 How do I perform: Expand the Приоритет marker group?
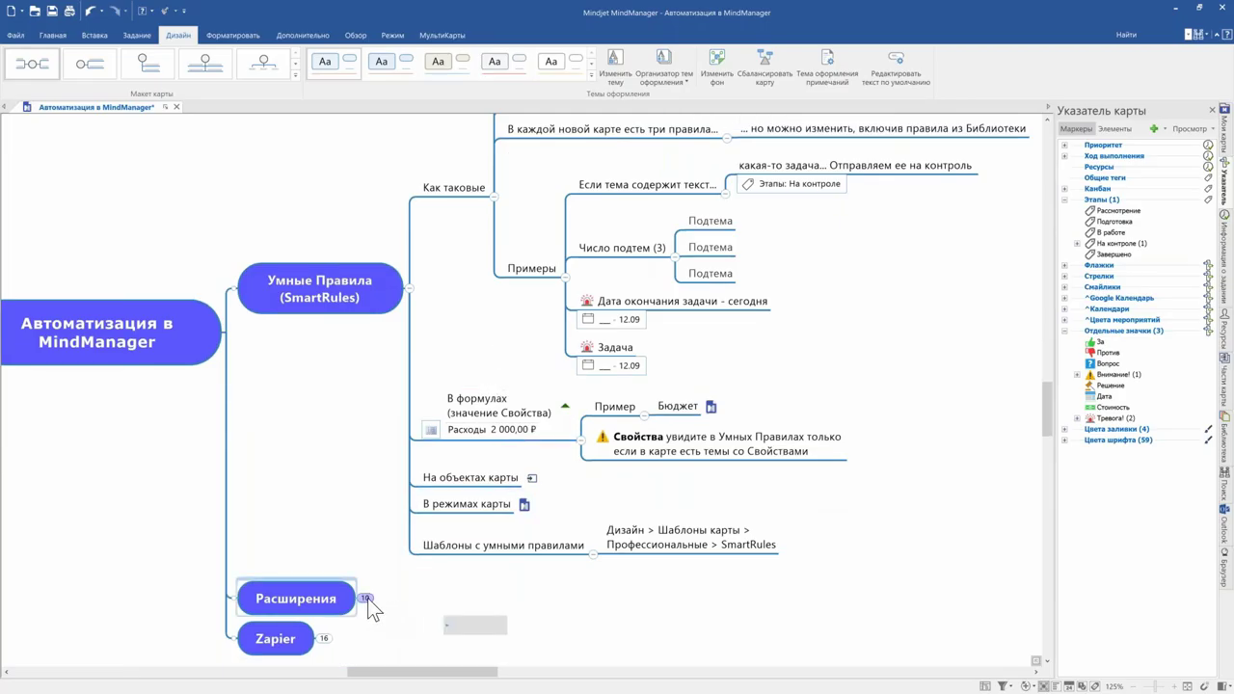1064,146
